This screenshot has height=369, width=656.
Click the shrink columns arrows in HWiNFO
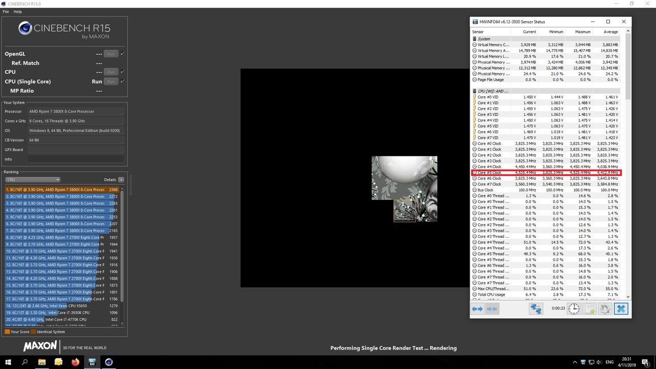coord(492,309)
